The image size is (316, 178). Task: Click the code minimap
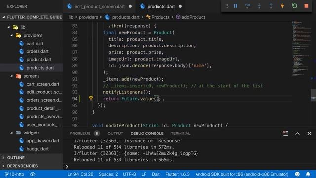tap(301, 48)
